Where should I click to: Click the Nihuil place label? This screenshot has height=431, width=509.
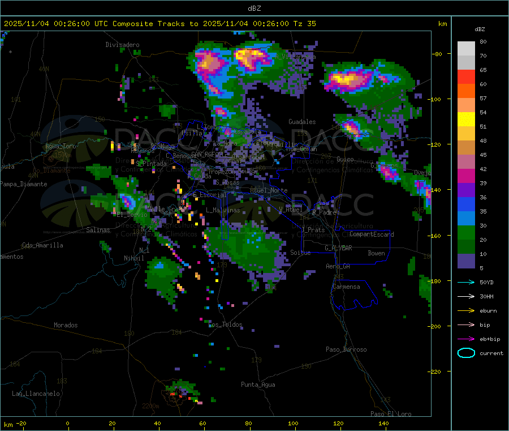133,258
